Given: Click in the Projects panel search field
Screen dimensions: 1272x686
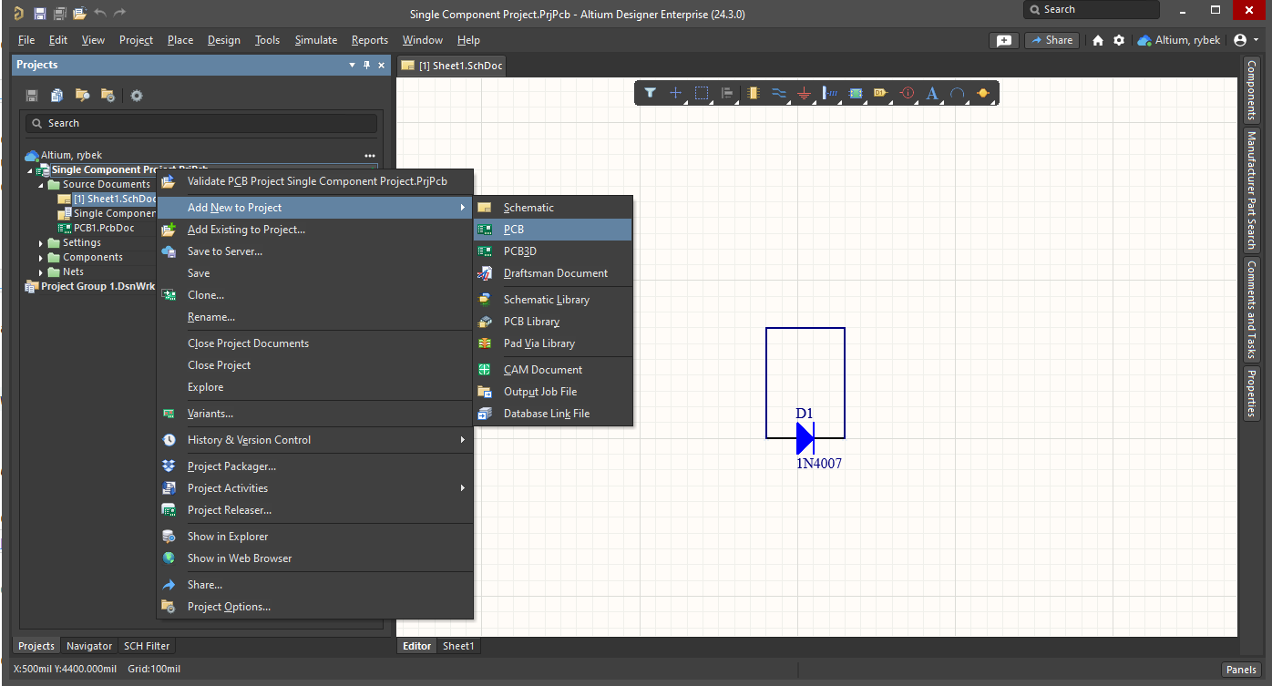Looking at the screenshot, I should (201, 123).
